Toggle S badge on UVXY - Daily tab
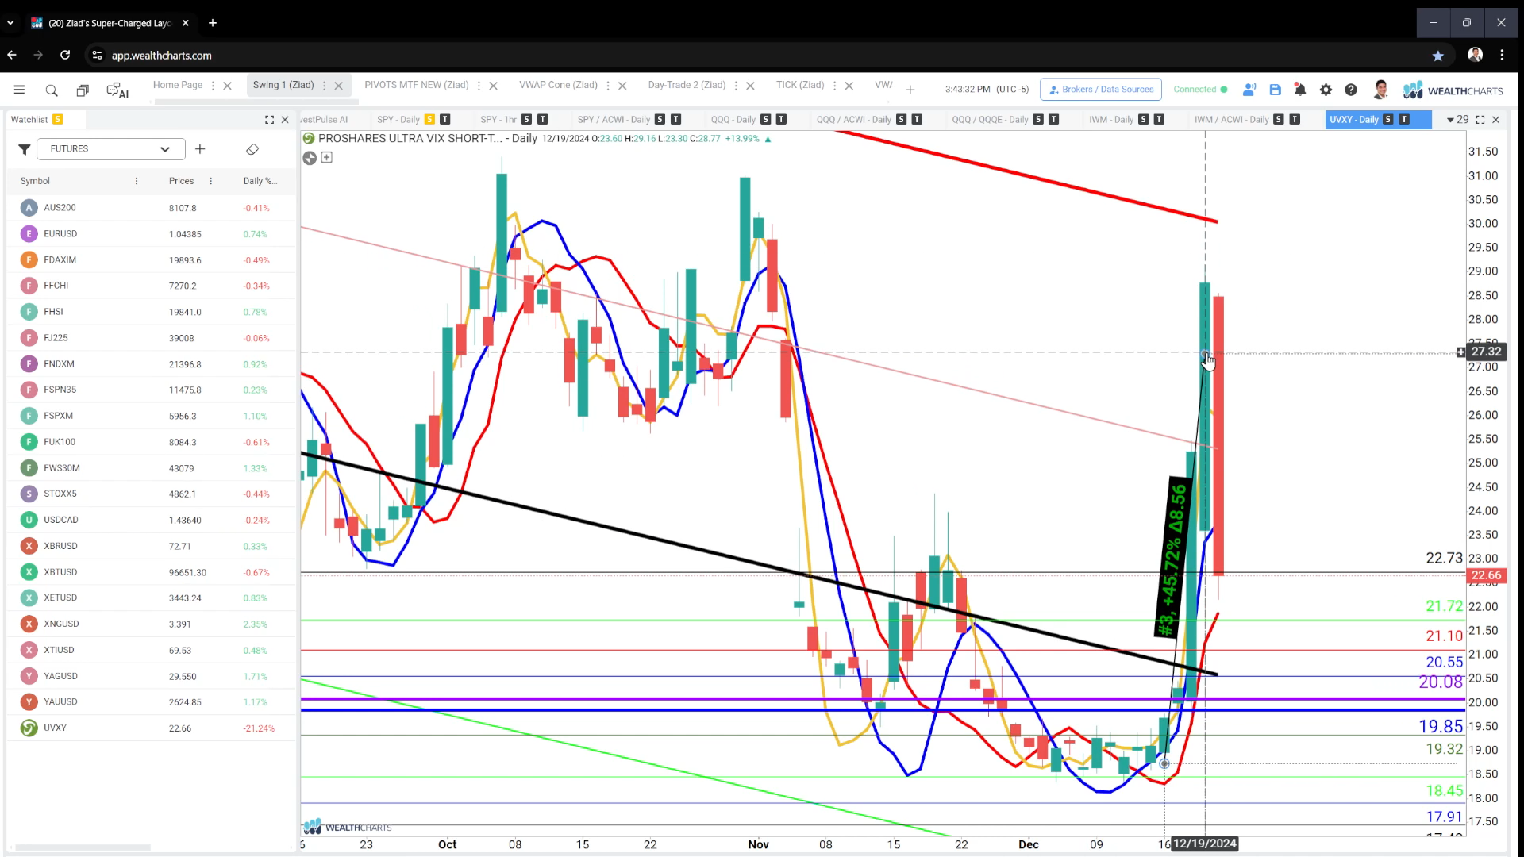1524x857 pixels. 1387,119
